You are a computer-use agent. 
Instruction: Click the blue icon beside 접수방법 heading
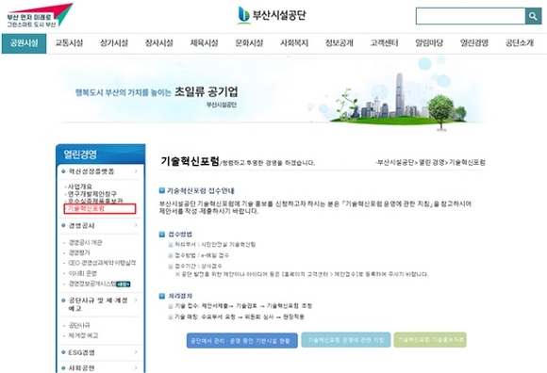(x=162, y=235)
